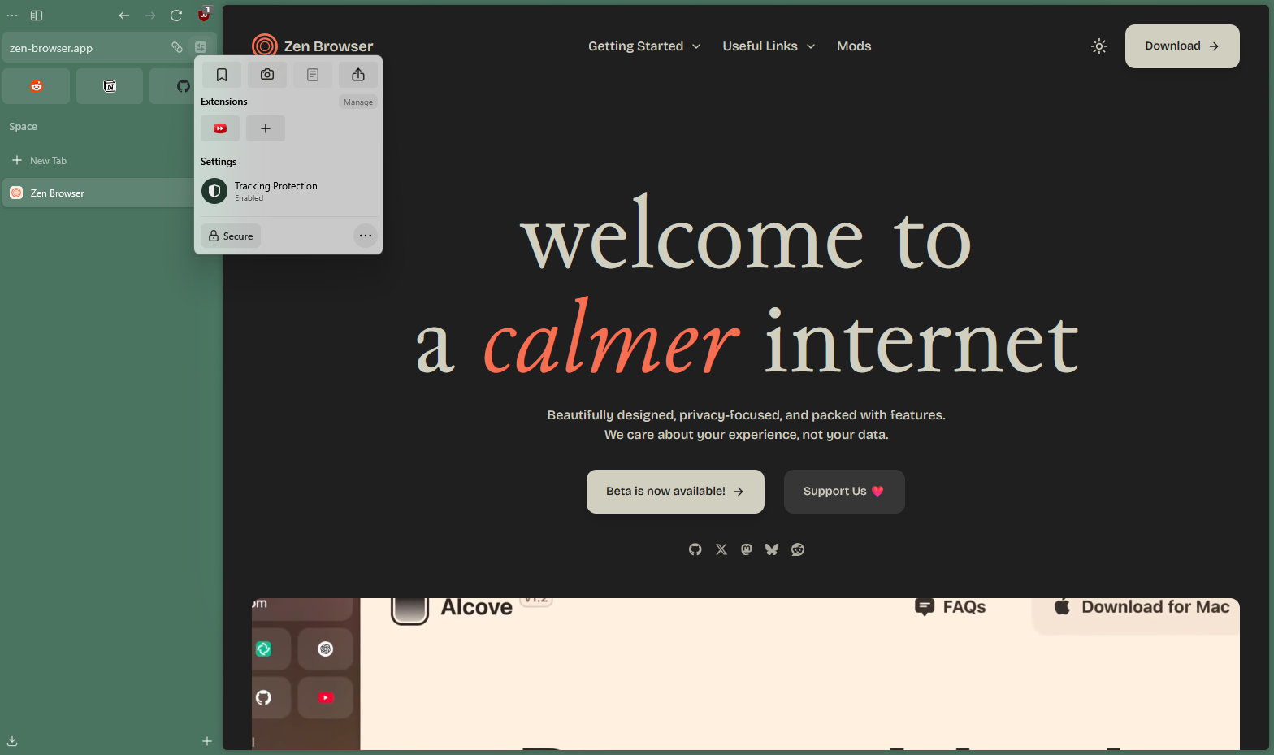1274x755 pixels.
Task: Toggle Tracking Protection shield
Action: tap(214, 191)
